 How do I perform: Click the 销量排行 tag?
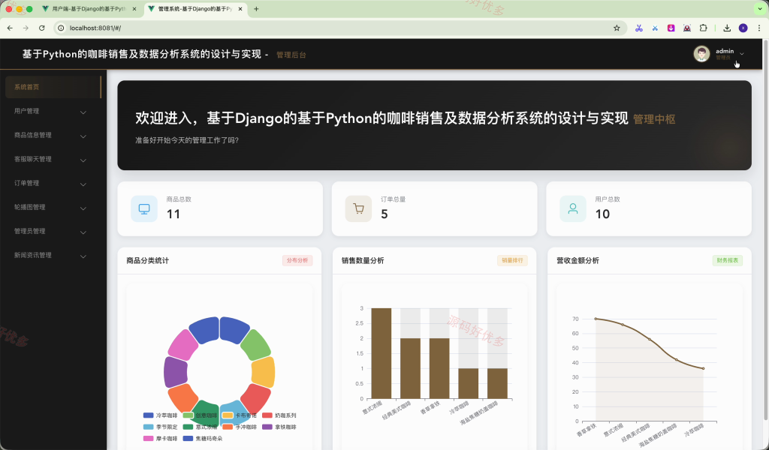[512, 260]
